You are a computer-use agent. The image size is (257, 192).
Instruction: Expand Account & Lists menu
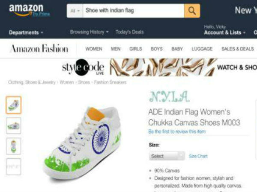click(225, 32)
